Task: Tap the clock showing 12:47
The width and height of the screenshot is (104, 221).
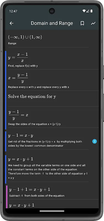Action: (13, 11)
